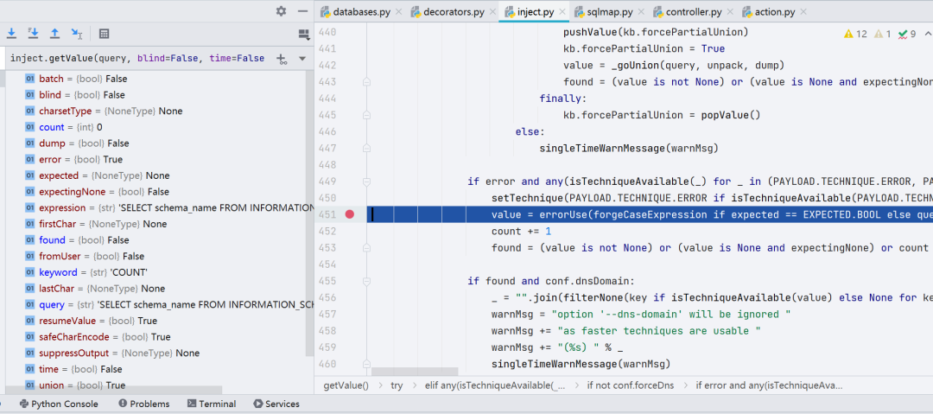The height and width of the screenshot is (414, 933).
Task: Collapse the code fold at line 455
Action: coord(367,280)
